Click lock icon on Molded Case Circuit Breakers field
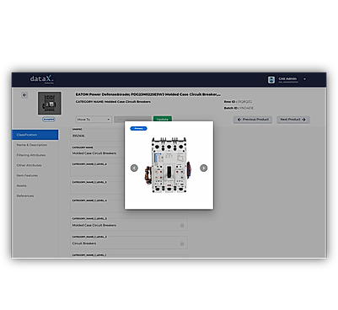 coord(182,225)
